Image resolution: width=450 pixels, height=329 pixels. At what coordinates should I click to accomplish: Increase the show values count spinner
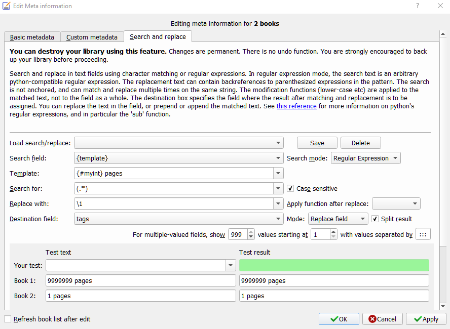[x=251, y=232]
